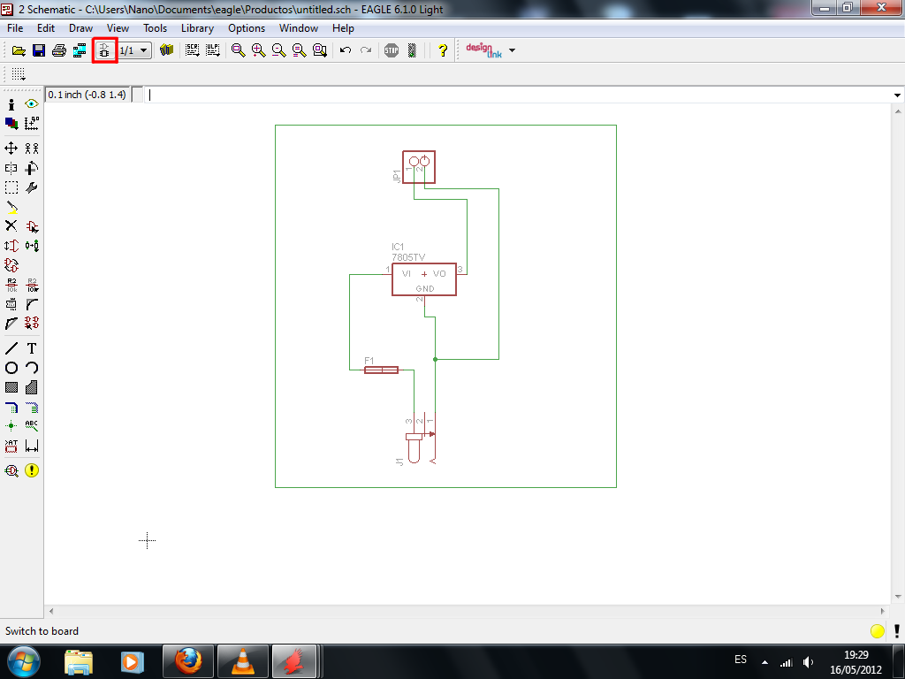Select the Junction tool
The height and width of the screenshot is (679, 905).
pyautogui.click(x=11, y=426)
